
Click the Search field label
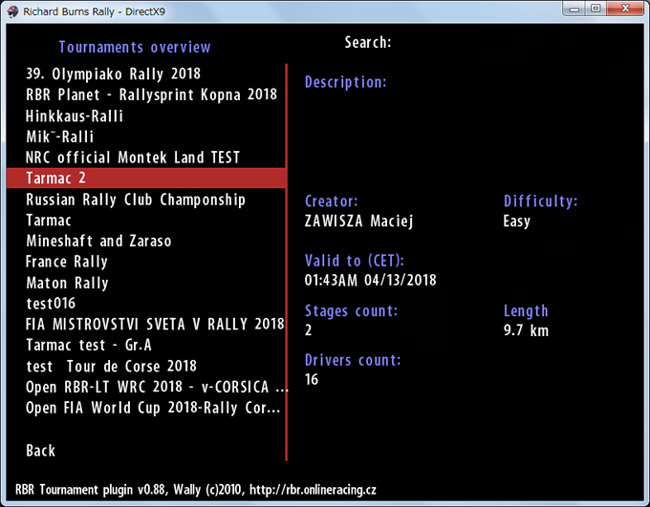pyautogui.click(x=368, y=42)
